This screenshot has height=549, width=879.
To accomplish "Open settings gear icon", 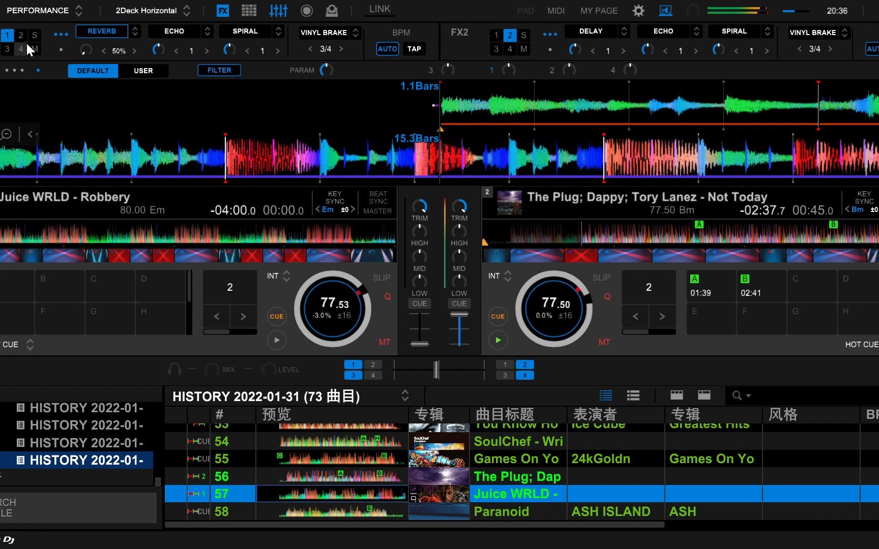I will click(638, 11).
